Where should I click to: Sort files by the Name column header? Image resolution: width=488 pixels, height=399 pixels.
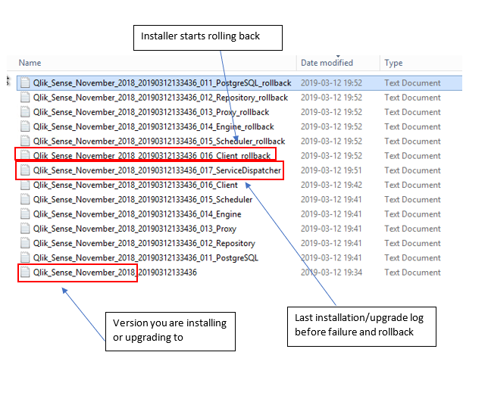30,63
